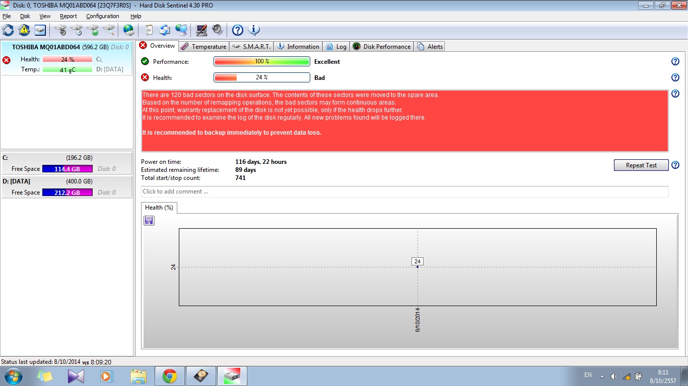Image resolution: width=688 pixels, height=386 pixels.
Task: Click the Repeat Test button
Action: pos(641,165)
